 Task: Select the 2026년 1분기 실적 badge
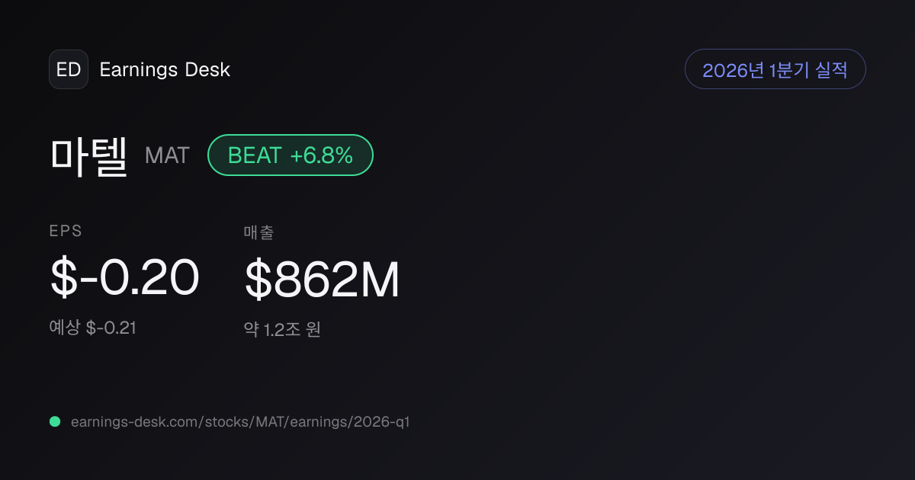(x=775, y=69)
